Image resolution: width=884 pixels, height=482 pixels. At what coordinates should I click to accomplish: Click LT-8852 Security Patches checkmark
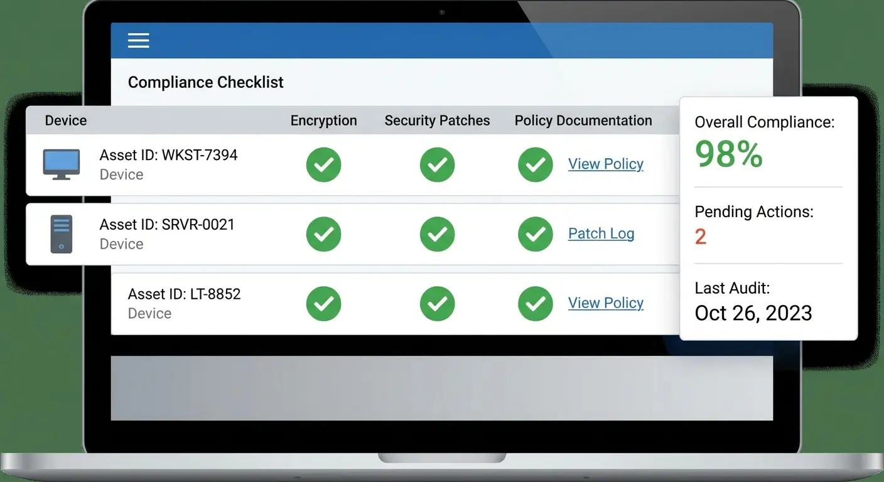(x=437, y=304)
